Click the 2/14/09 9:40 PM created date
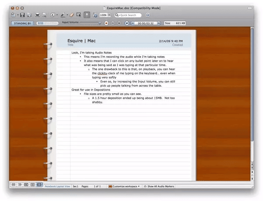The height and width of the screenshot is (201, 263). coord(171,41)
